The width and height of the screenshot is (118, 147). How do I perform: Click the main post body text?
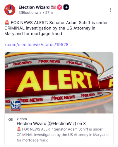56,28
